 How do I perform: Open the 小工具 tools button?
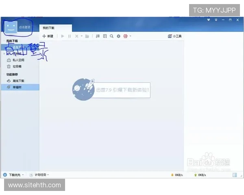175,36
